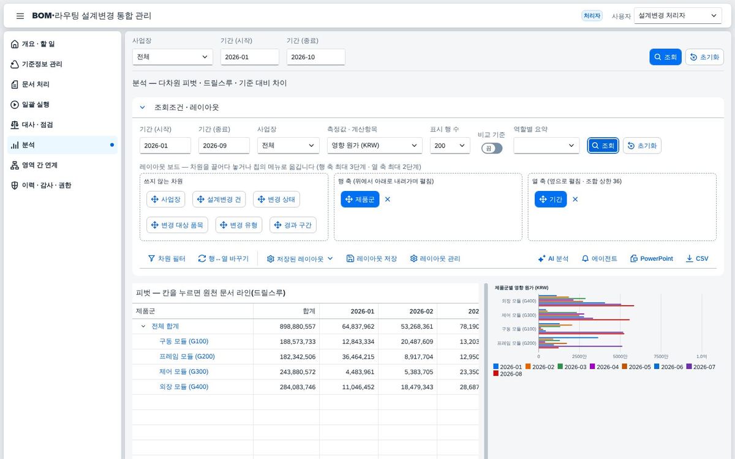Click drag handle icon on 사업장 chip
Image resolution: width=735 pixels, height=459 pixels.
pos(155,200)
